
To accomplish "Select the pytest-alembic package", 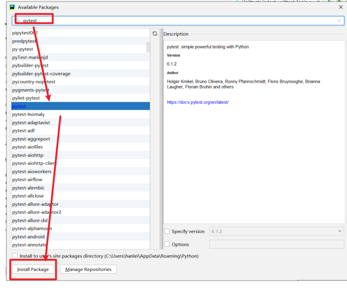I will tap(81, 188).
